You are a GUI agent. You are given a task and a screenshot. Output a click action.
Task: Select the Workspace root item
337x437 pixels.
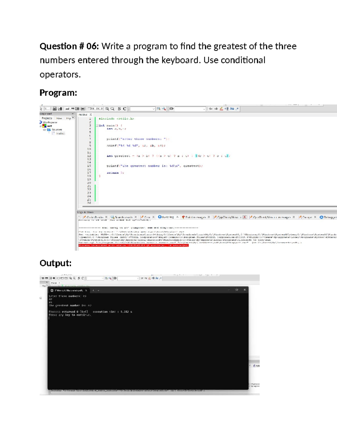(x=49, y=122)
